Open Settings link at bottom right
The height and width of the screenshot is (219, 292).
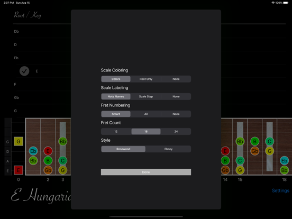(280, 190)
